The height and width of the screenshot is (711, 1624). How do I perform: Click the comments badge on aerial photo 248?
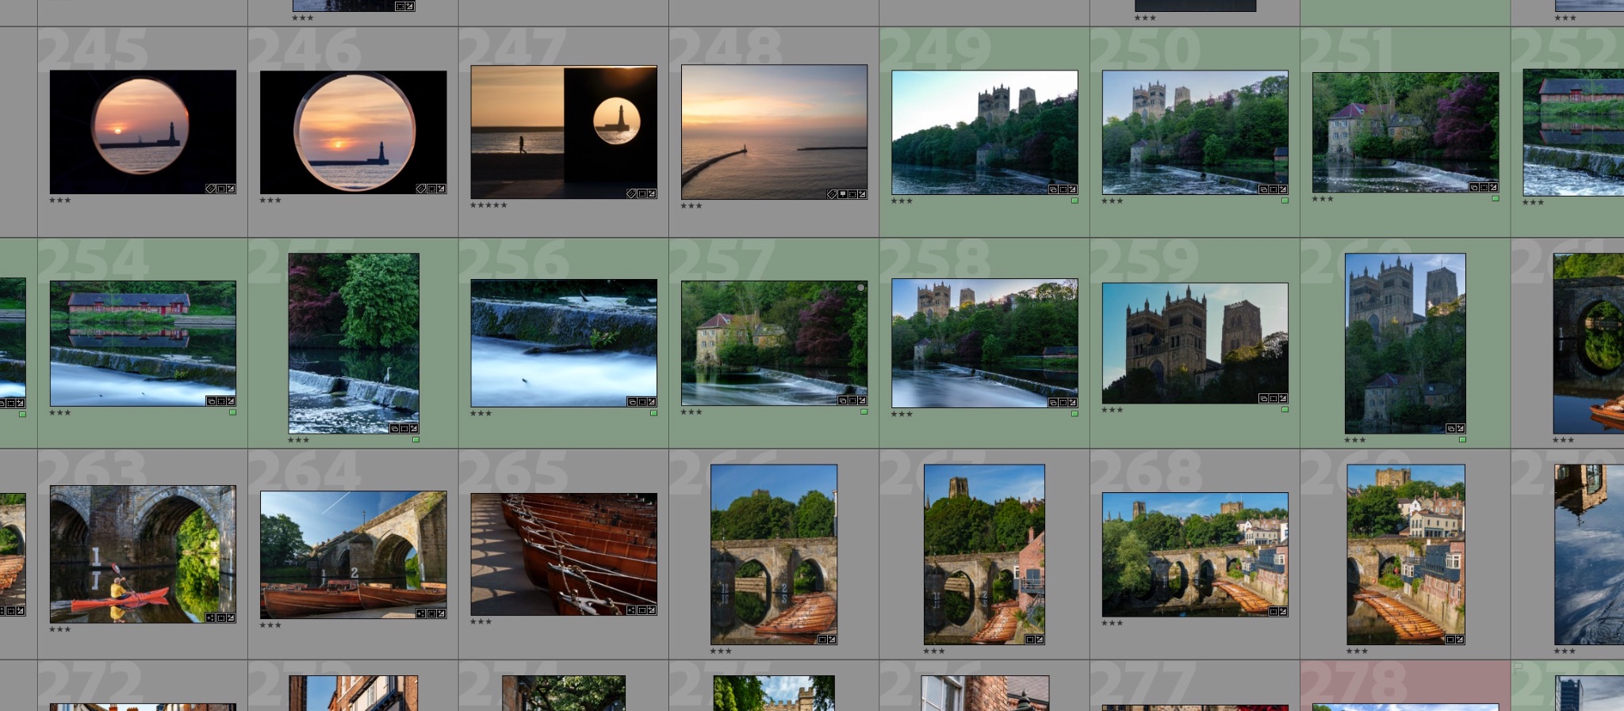coord(842,194)
